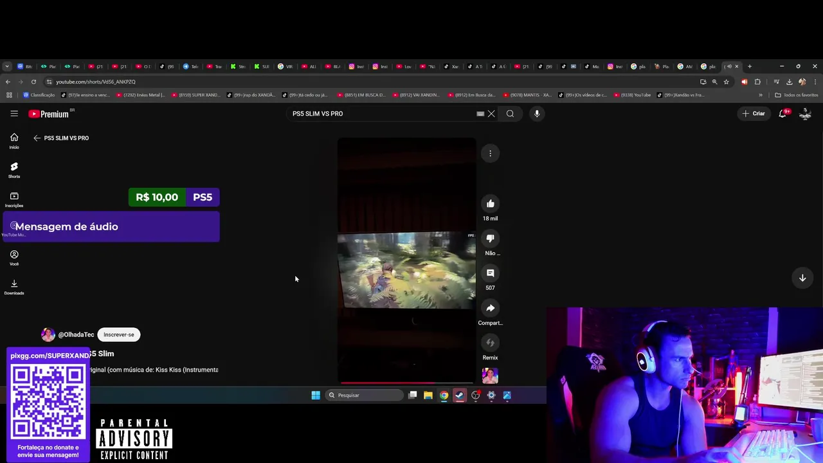Like the short with 18 mil likes
Screen dimensions: 823x463
(490, 204)
